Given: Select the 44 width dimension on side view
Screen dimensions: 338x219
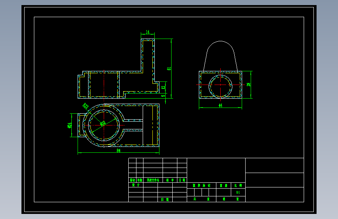Looking at the screenshot, I should coord(220,105).
